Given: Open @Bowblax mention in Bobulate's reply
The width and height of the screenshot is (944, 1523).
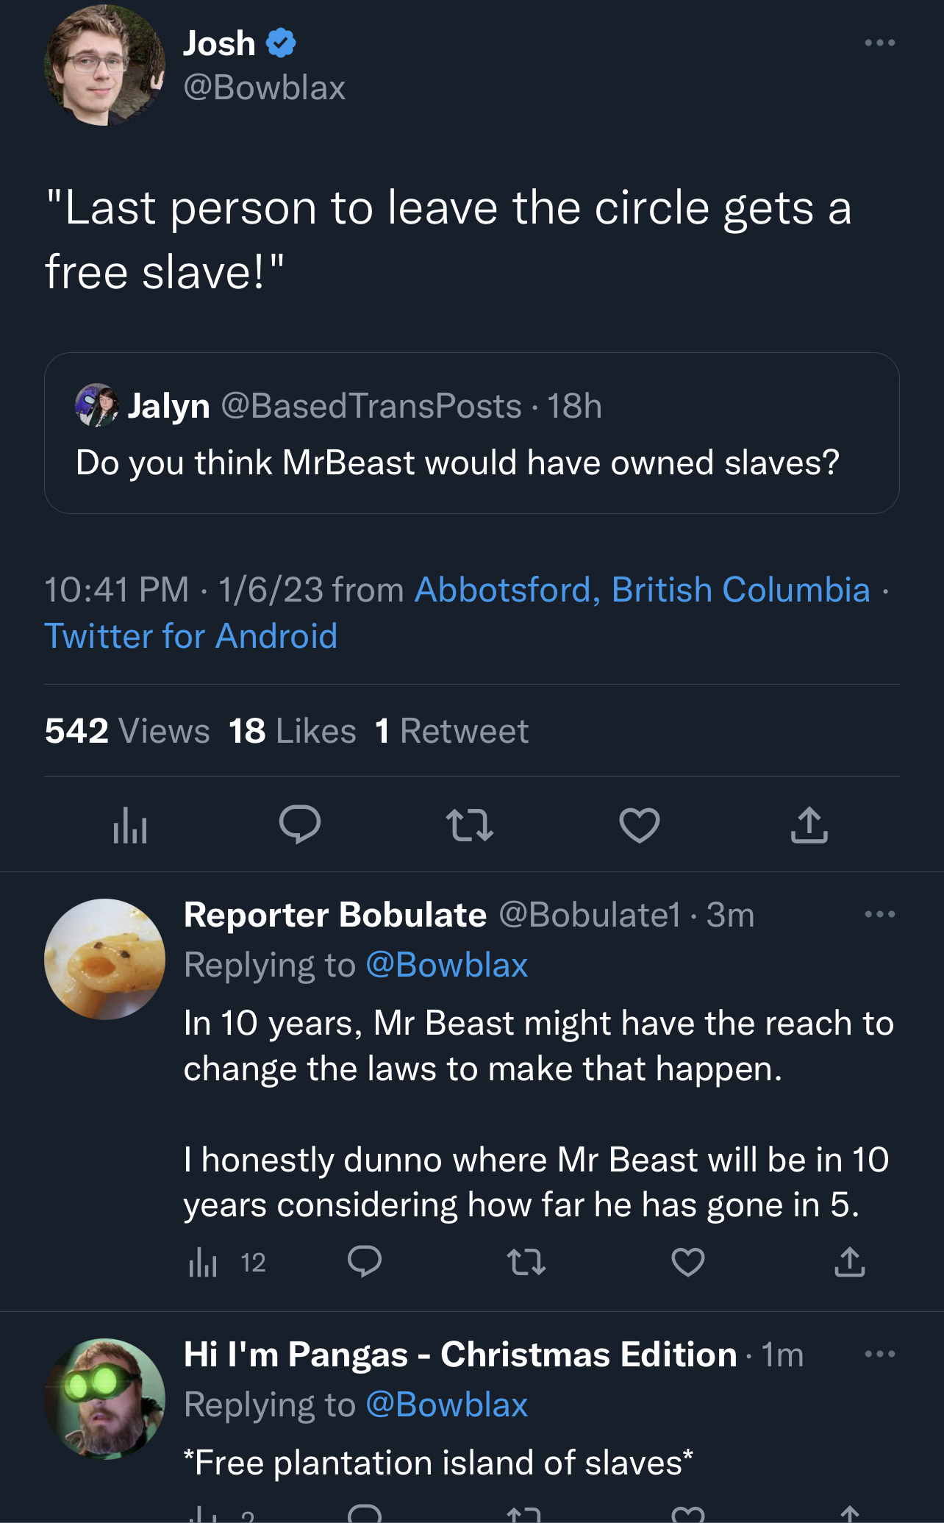Looking at the screenshot, I should pyautogui.click(x=447, y=965).
